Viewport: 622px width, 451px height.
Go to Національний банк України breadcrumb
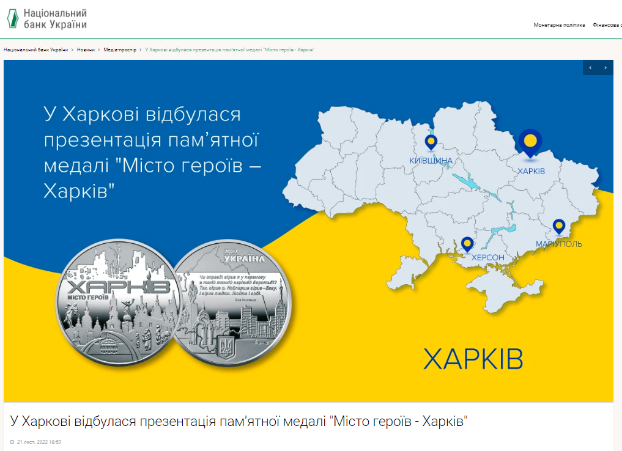pyautogui.click(x=35, y=50)
